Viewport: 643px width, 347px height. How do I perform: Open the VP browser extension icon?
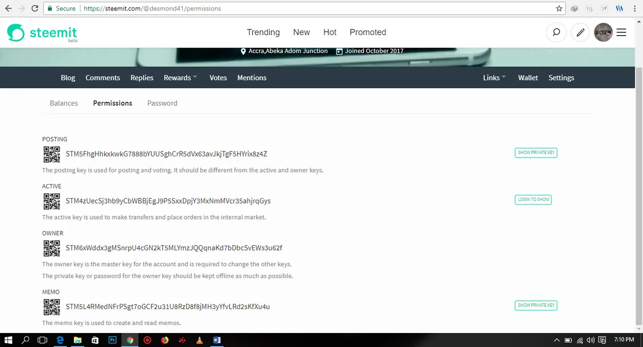tap(604, 9)
